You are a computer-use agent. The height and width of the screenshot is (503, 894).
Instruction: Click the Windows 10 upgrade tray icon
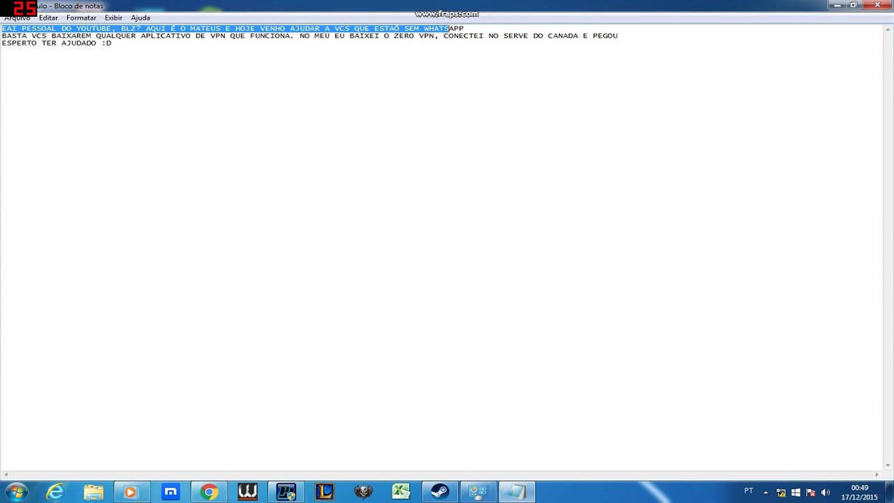coord(796,493)
